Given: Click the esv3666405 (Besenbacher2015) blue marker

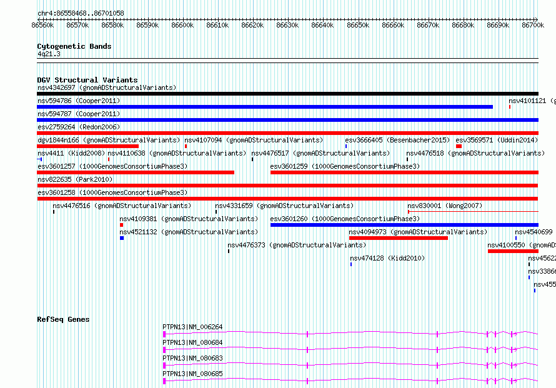Looking at the screenshot, I should point(346,146).
